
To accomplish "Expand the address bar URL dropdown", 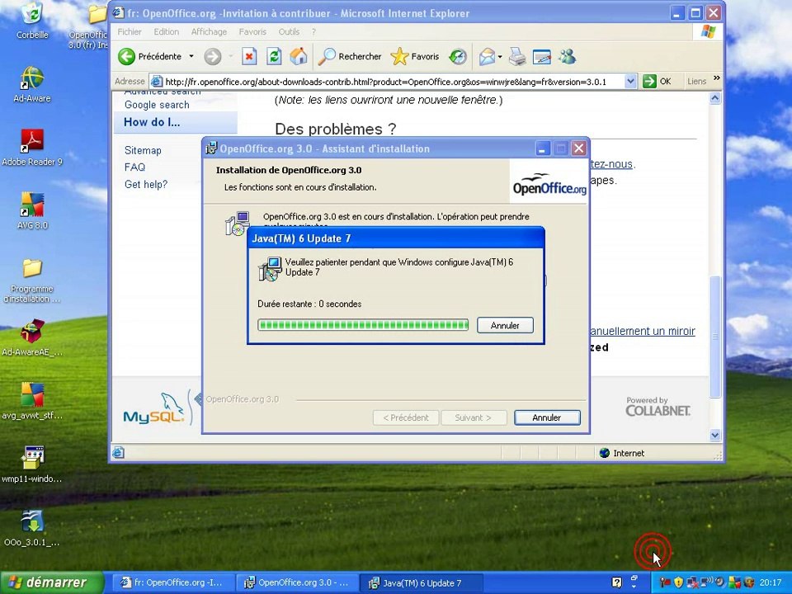I will coord(630,82).
